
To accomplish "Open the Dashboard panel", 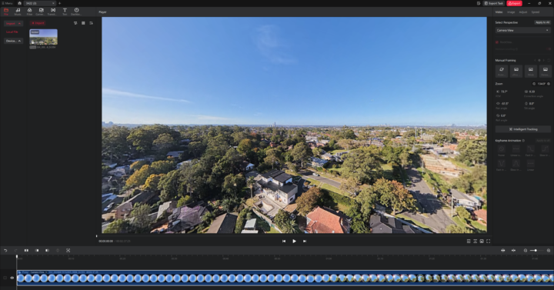I will [x=76, y=12].
